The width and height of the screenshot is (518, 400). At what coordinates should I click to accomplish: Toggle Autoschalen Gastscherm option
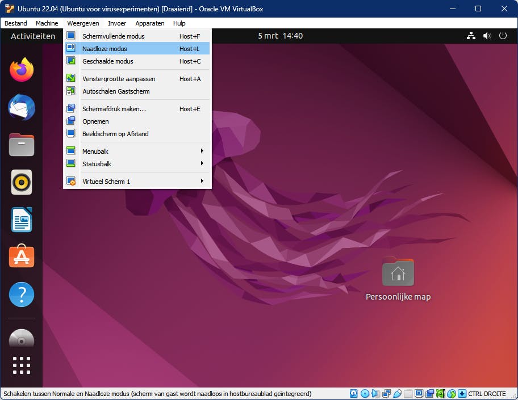click(x=137, y=91)
